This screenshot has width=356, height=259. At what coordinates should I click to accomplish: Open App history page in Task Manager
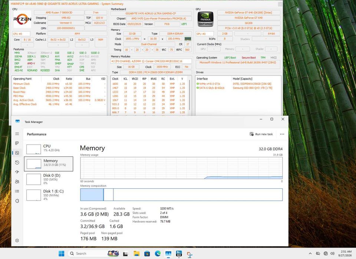coord(17,162)
